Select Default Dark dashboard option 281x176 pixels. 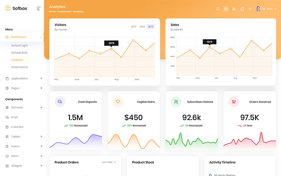pos(19,53)
